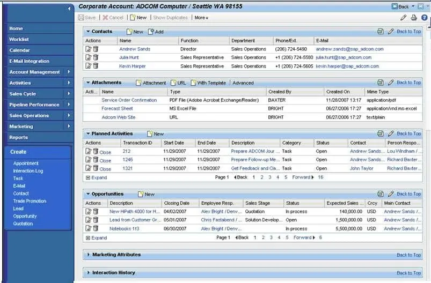Delete the Kevin Harper contact
The height and width of the screenshot is (283, 431).
pyautogui.click(x=96, y=66)
